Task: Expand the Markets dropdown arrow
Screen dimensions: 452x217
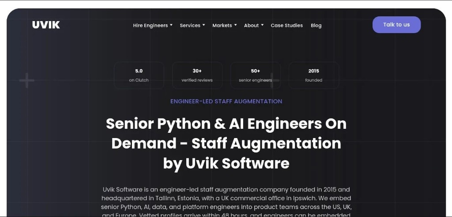Action: (x=235, y=25)
